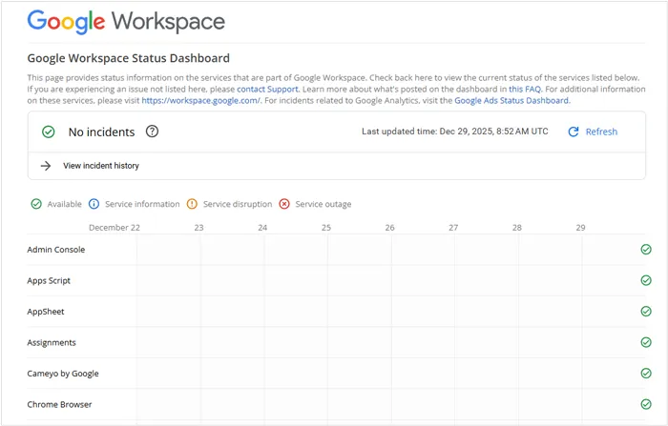Click Apps Script status checkmark icon

click(x=646, y=280)
